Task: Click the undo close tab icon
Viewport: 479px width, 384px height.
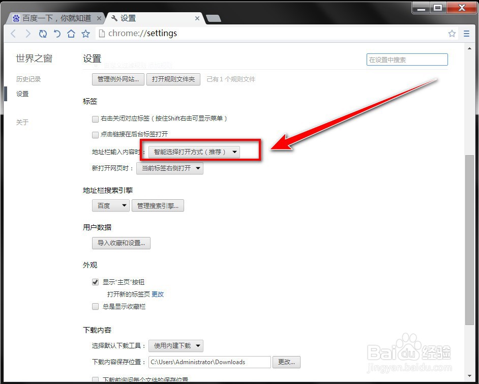Action: pyautogui.click(x=57, y=34)
